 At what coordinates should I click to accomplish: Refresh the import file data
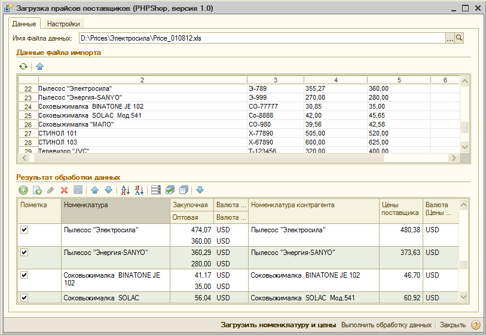[x=23, y=66]
